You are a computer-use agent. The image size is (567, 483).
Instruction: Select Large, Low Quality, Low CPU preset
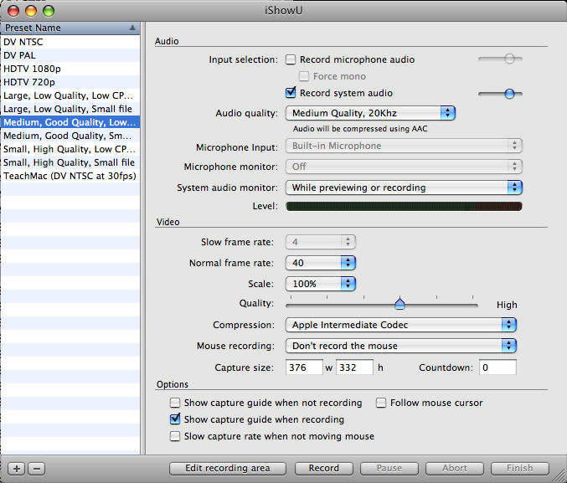70,95
